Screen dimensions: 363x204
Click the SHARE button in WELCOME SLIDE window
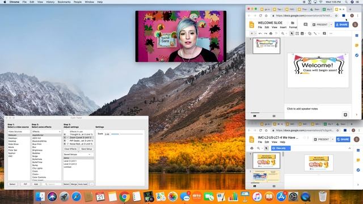click(341, 24)
